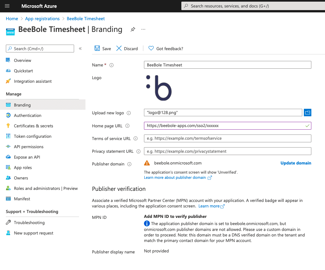Browse for a logo file to upload
This screenshot has width=325, height=270.
(x=307, y=112)
